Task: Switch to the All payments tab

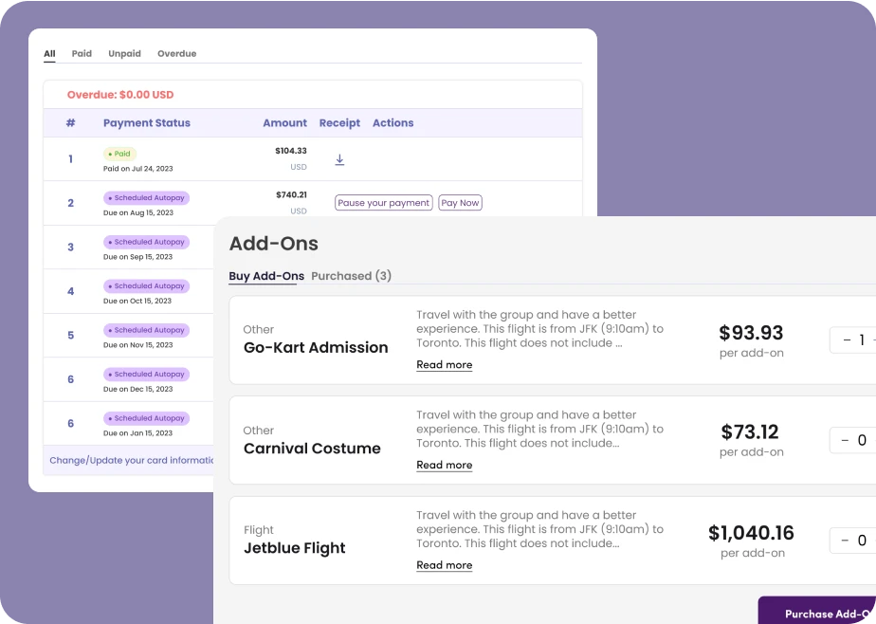Action: pos(49,54)
